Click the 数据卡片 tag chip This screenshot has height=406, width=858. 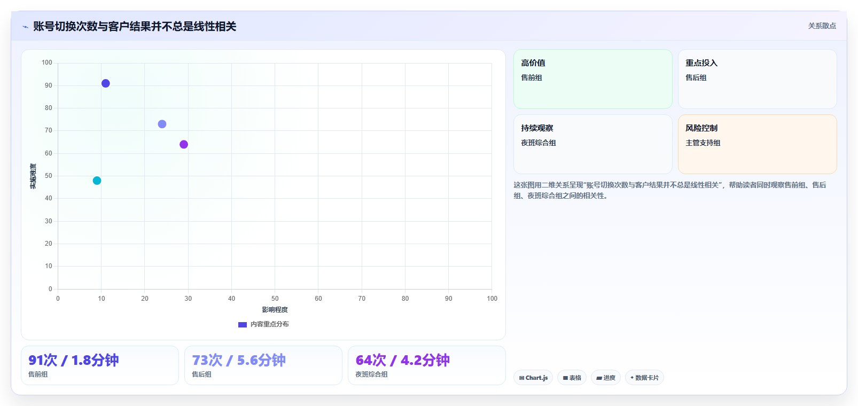(644, 378)
